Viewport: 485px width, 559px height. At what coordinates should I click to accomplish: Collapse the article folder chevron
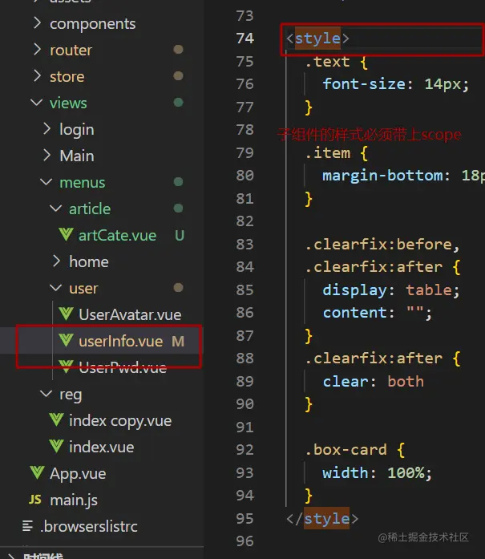click(55, 209)
